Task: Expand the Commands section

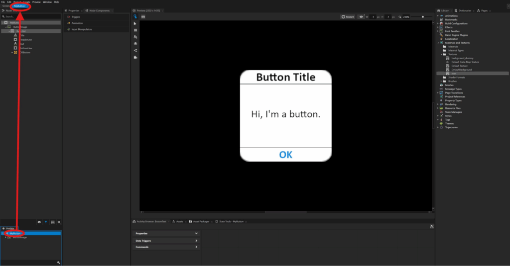Action: pyautogui.click(x=196, y=247)
